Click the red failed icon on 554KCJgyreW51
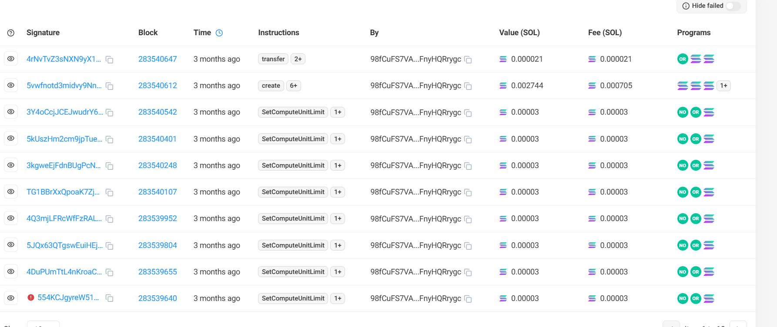The image size is (777, 327). click(31, 297)
